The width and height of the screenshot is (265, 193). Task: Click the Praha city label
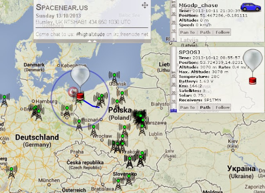(77, 152)
